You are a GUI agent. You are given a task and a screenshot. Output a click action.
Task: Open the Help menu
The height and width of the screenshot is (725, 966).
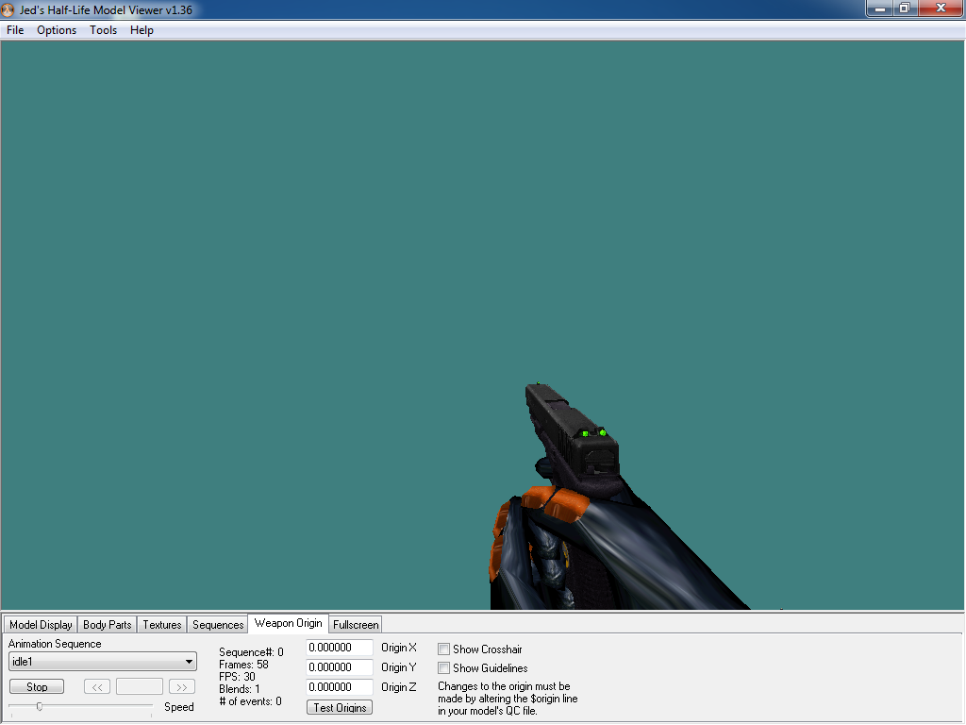[x=142, y=30]
